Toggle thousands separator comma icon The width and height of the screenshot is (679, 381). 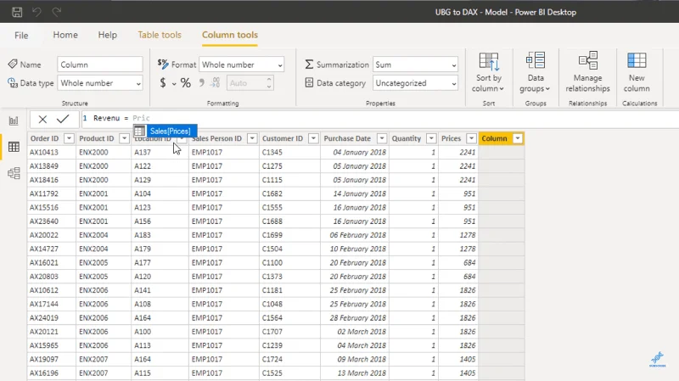click(x=201, y=82)
